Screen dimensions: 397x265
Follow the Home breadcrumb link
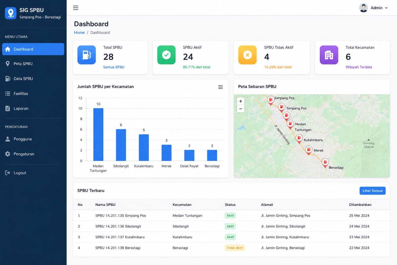click(79, 33)
